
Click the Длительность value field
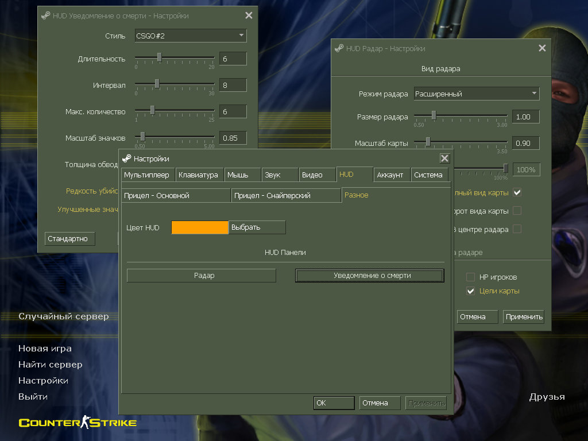(x=233, y=59)
